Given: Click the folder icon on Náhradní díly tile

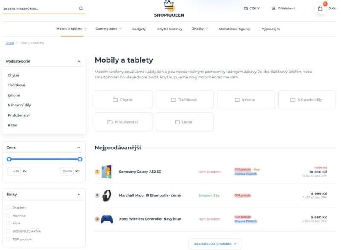Looking at the screenshot, I should point(293,100).
